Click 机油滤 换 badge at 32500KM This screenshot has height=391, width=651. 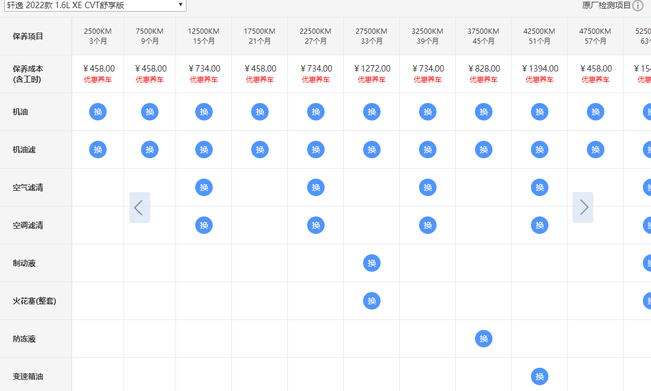(428, 150)
